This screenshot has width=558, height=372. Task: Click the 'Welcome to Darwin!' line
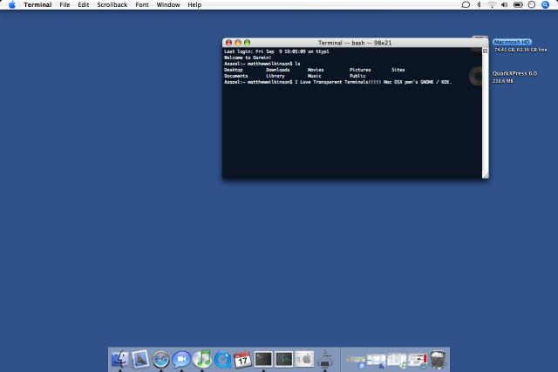point(248,57)
